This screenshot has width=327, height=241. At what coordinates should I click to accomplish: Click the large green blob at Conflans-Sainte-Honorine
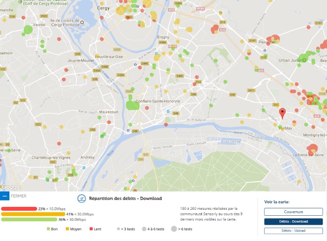click(x=132, y=104)
